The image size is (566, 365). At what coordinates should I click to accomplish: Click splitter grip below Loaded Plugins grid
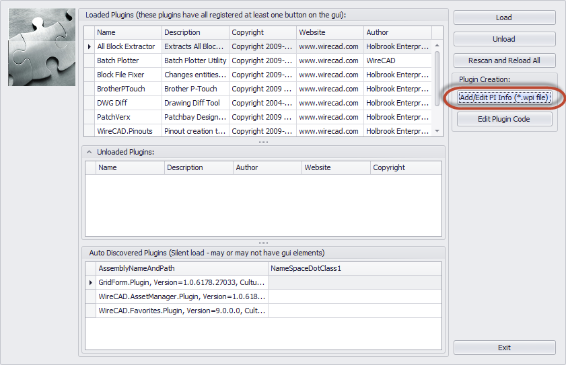[x=264, y=142]
